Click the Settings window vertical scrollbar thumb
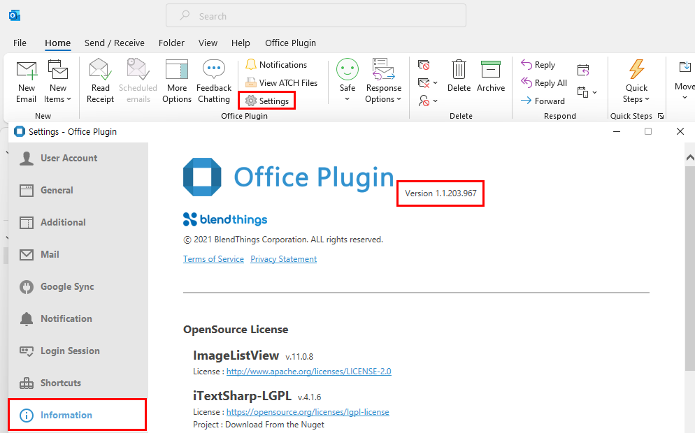 click(x=689, y=268)
